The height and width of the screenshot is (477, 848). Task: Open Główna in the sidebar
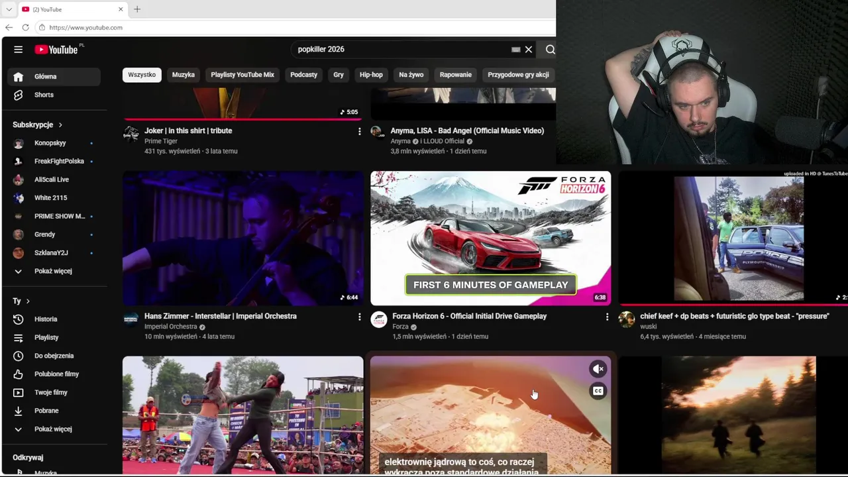pos(54,76)
